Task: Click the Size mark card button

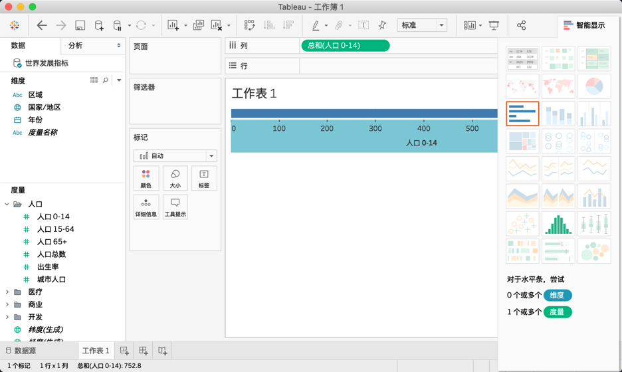Action: pos(175,179)
